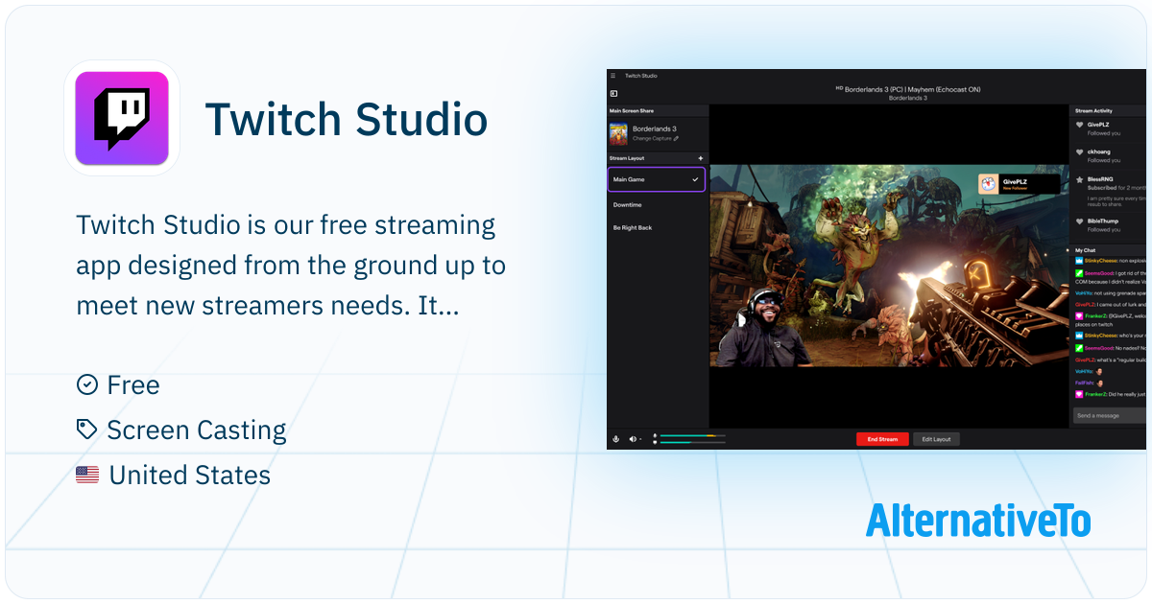Click Change Capture under Borderlands 3
Viewport: 1152px width, 604px height.
[x=656, y=138]
